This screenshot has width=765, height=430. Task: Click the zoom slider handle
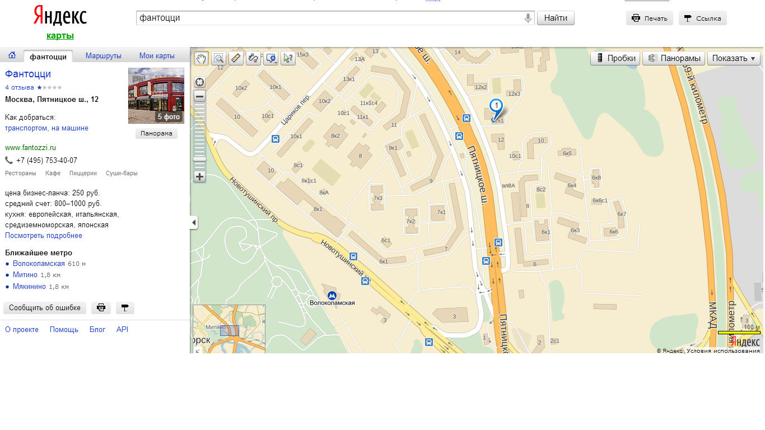point(199,160)
